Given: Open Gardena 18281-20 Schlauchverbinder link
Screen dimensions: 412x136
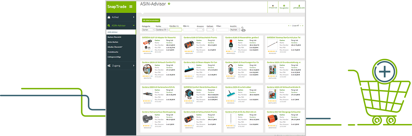Looking at the screenshot, I should pos(283,87).
